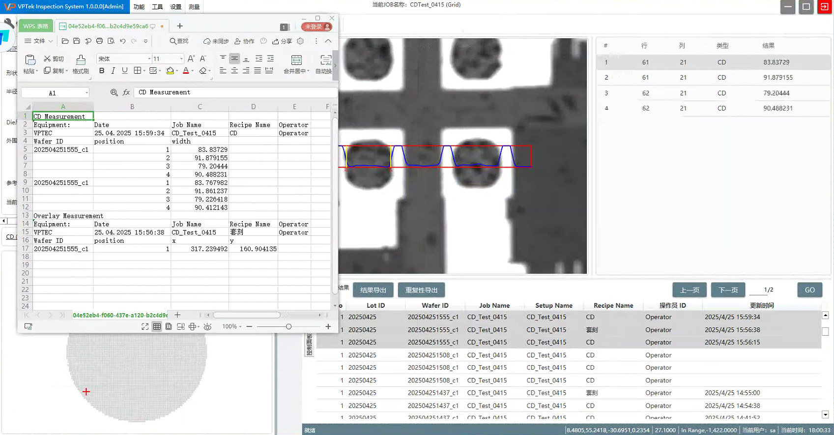Viewport: 834px width, 435px height.
Task: Open the comment bubble icon in WPS
Action: coord(263,41)
